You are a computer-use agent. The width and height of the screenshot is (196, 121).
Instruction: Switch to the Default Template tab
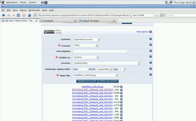click(x=98, y=21)
